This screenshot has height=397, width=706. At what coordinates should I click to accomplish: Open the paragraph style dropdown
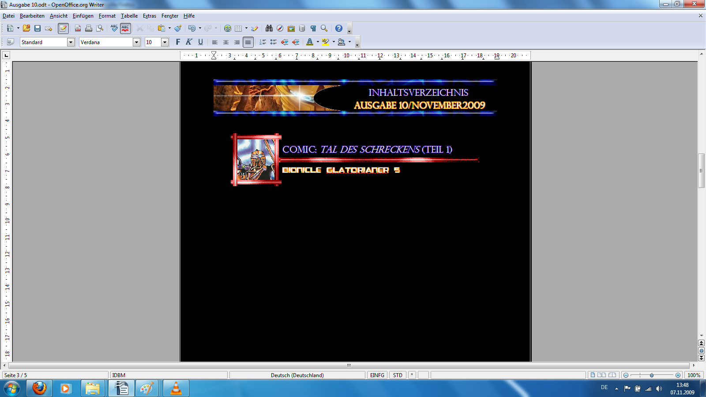pyautogui.click(x=71, y=42)
